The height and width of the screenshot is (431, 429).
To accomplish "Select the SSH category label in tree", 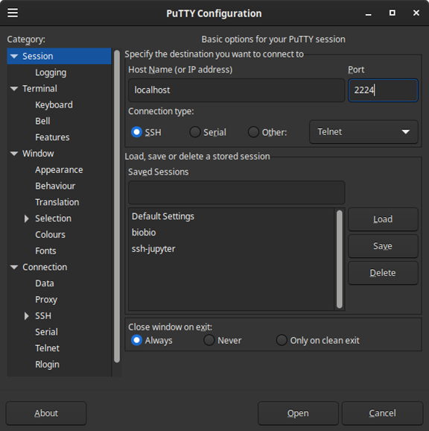I will tap(43, 316).
